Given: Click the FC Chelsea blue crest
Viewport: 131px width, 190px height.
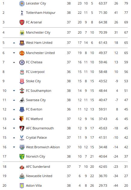Looking at the screenshot, I should click(x=22, y=62).
